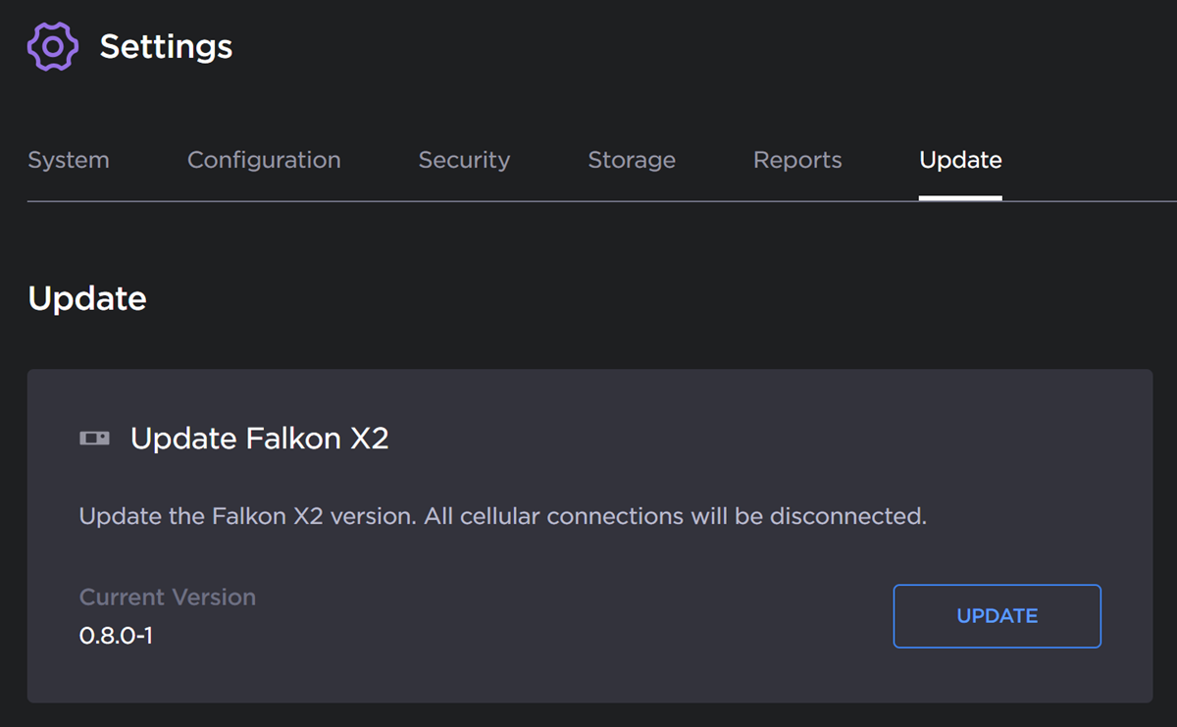Click the firmware chip icon beside Update Falkon X2
Viewport: 1177px width, 727px height.
click(93, 439)
